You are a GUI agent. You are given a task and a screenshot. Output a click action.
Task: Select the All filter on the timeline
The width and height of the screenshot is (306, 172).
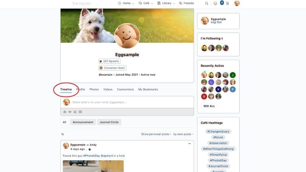tap(65, 122)
